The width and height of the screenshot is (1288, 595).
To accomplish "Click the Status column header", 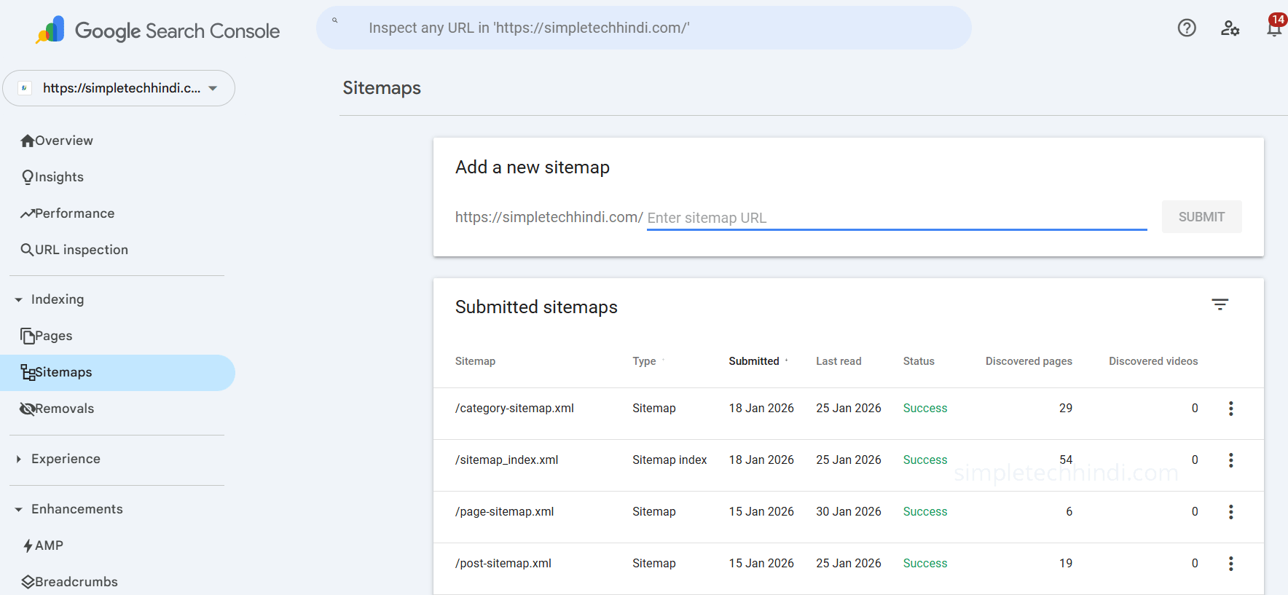I will (x=919, y=361).
